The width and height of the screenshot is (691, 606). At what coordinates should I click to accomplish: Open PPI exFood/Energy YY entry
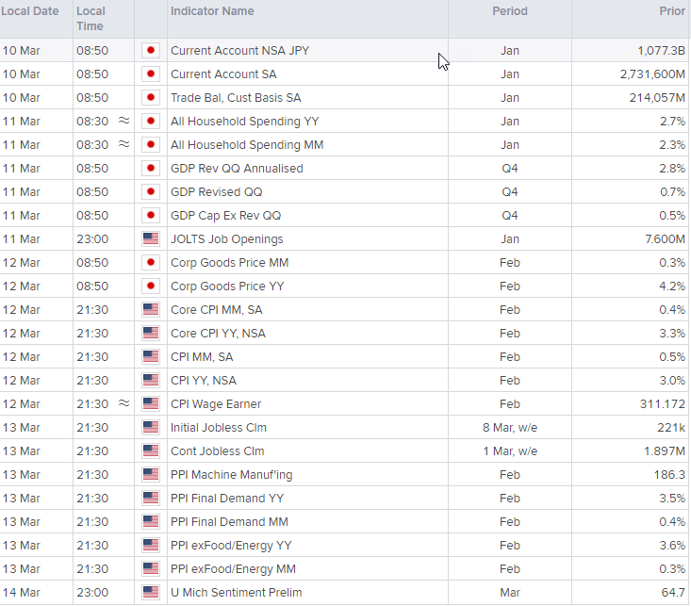click(x=231, y=546)
